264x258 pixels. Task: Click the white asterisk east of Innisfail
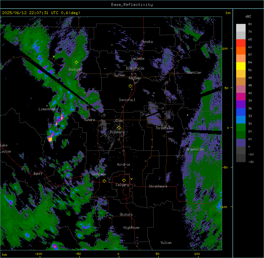(x=154, y=93)
